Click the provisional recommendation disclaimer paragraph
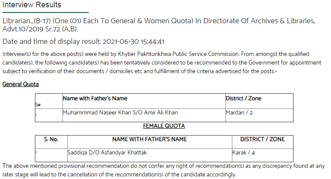331x179 pixels. (x=163, y=170)
